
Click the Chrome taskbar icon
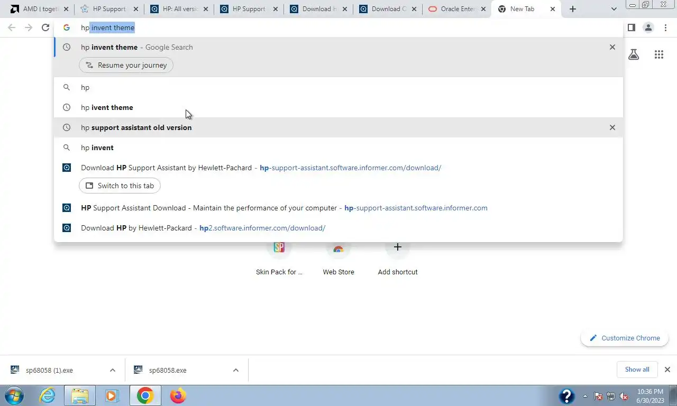145,395
